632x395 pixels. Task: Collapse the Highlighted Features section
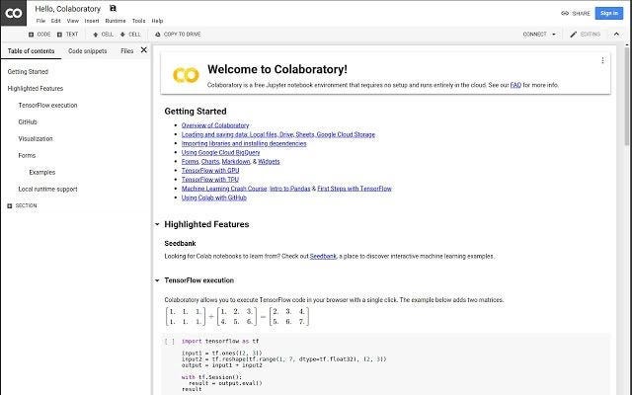coord(157,224)
